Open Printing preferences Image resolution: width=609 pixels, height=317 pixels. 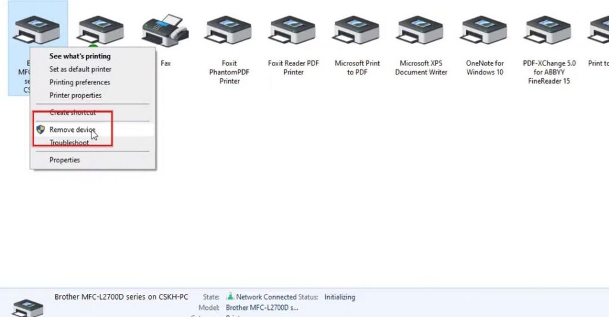click(x=80, y=83)
